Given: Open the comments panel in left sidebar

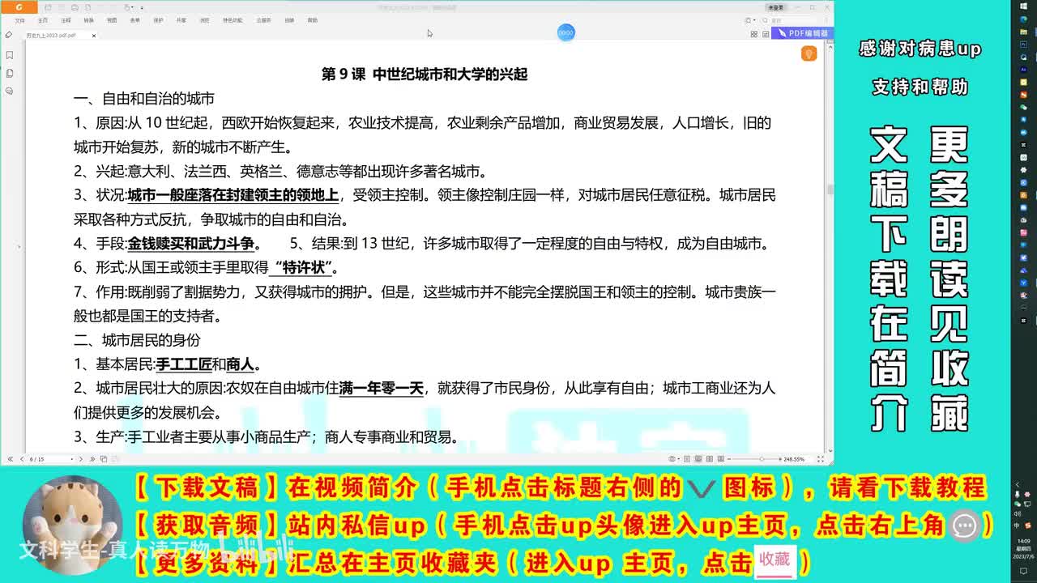Looking at the screenshot, I should point(10,91).
